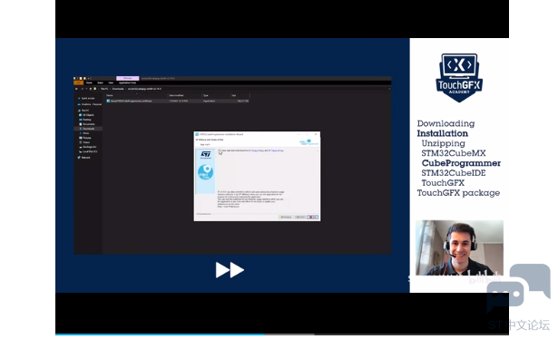This screenshot has height=339, width=558.
Task: Open Desktop folder in sidebar
Action: pos(86,120)
